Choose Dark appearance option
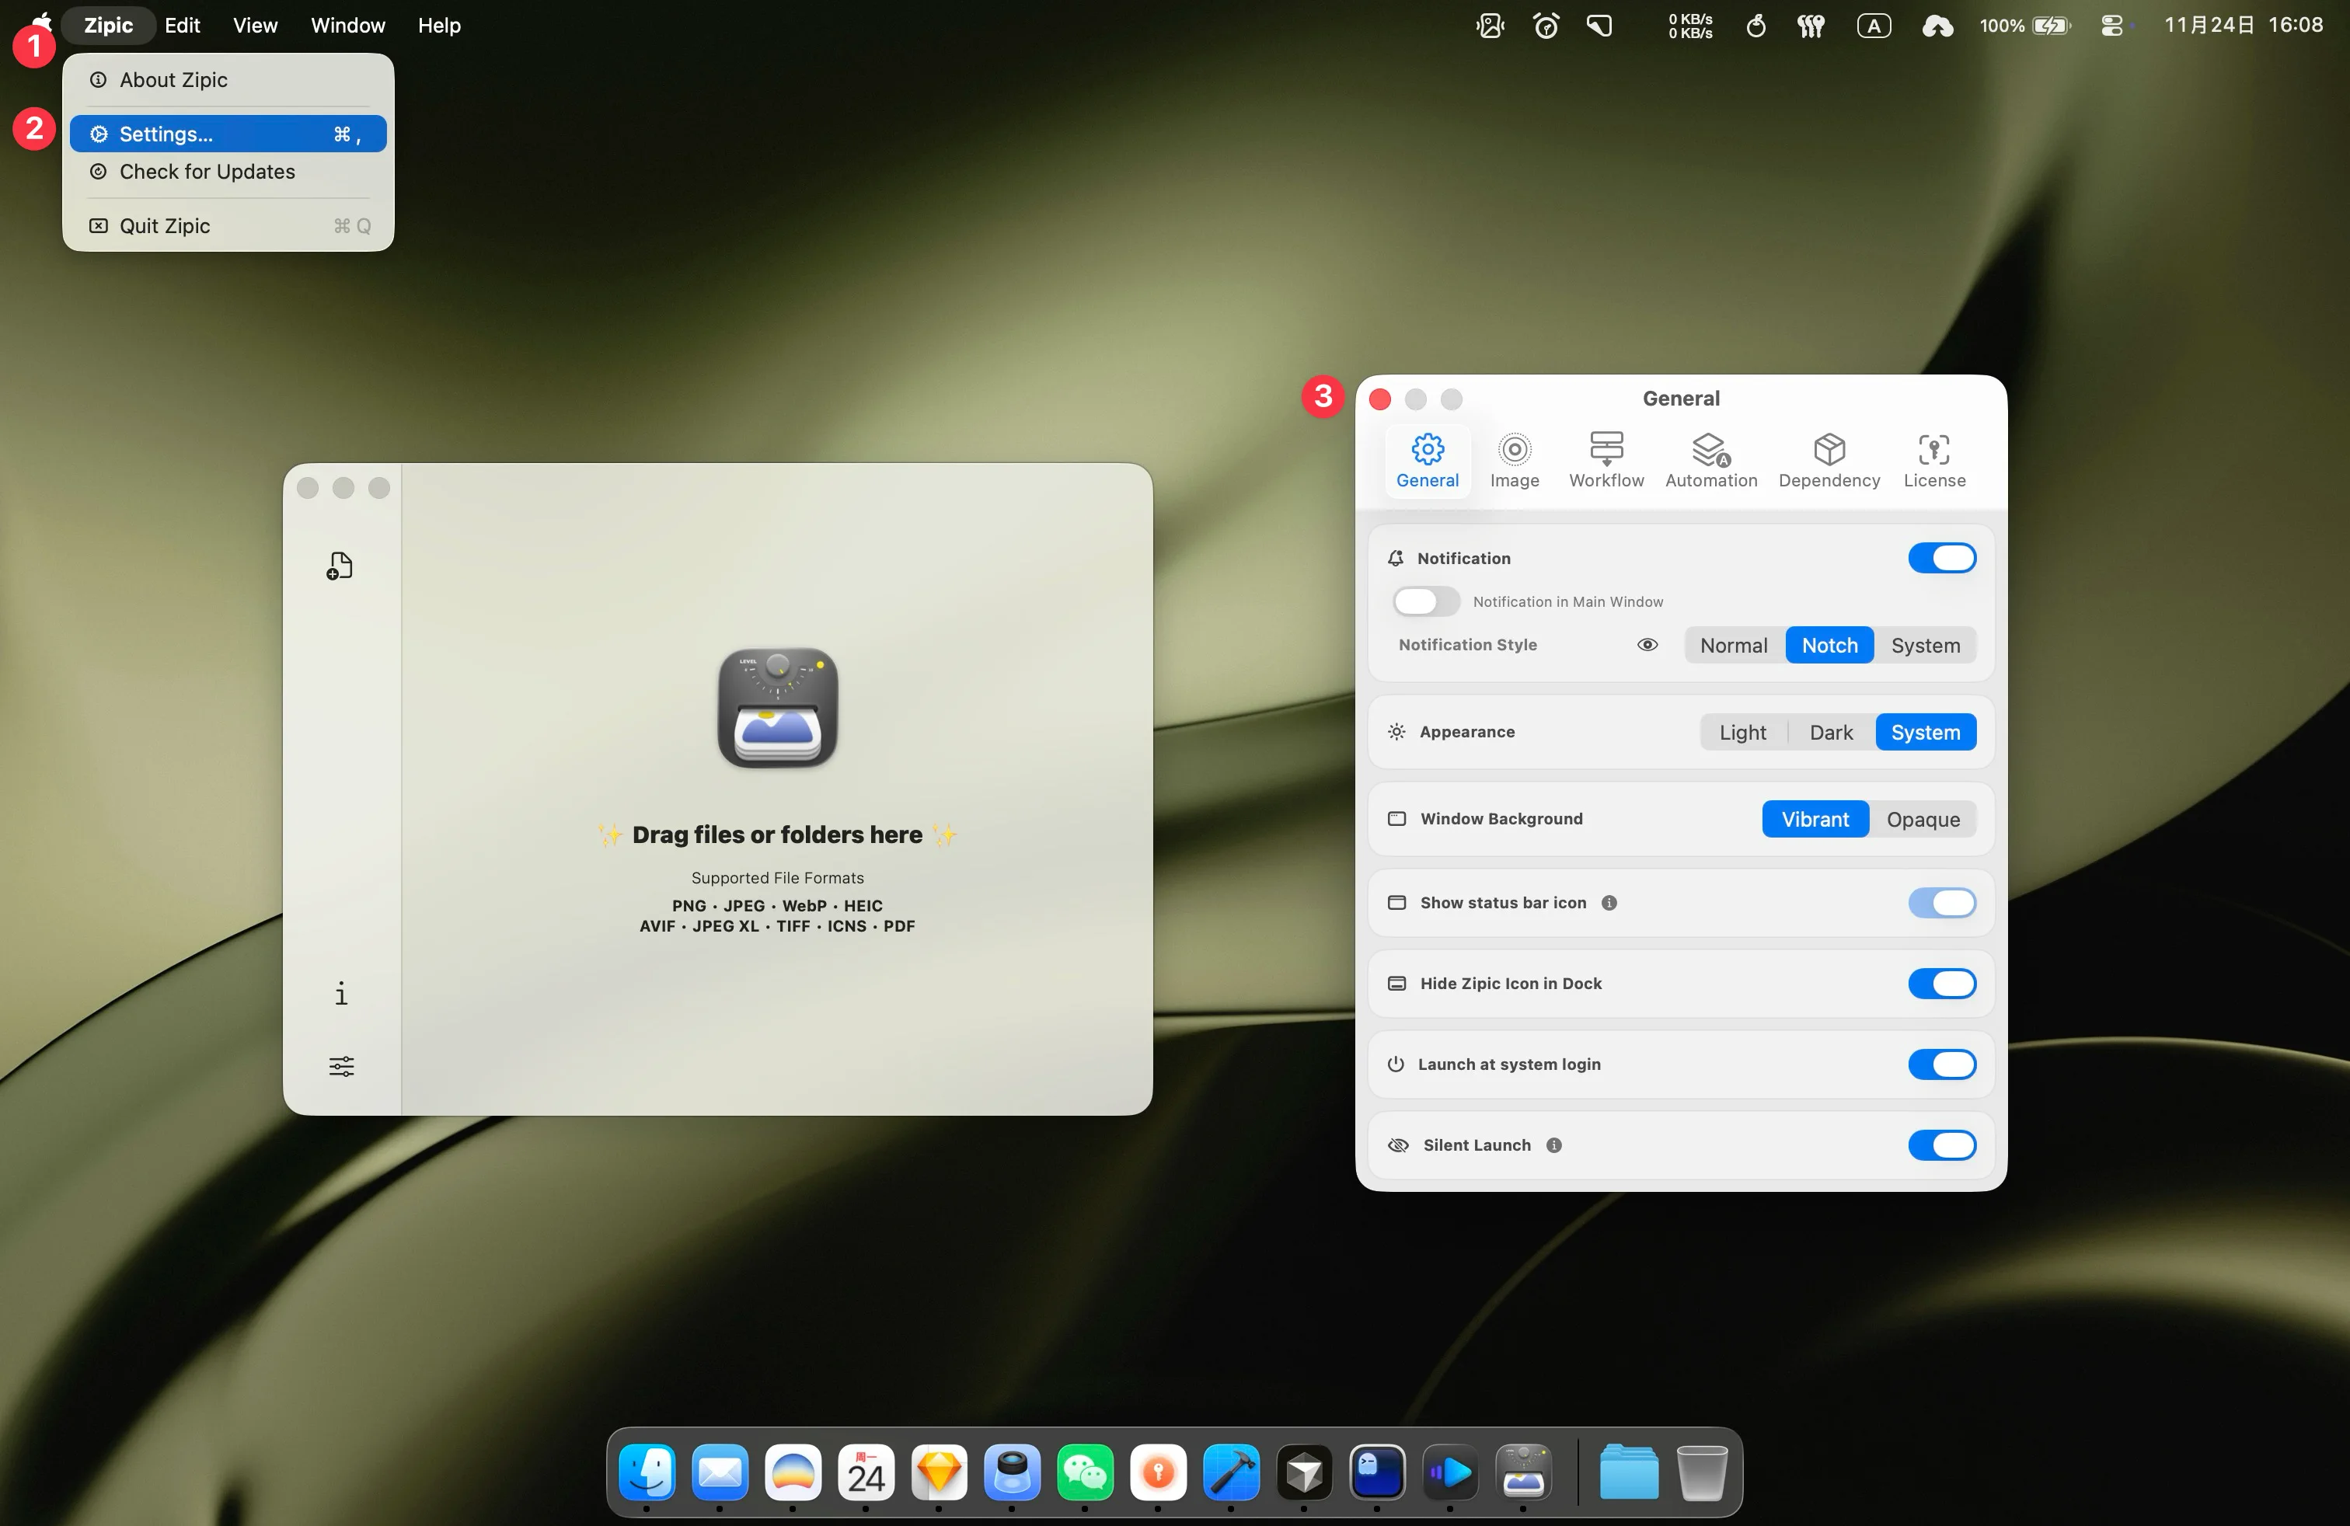This screenshot has width=2350, height=1526. pos(1829,733)
